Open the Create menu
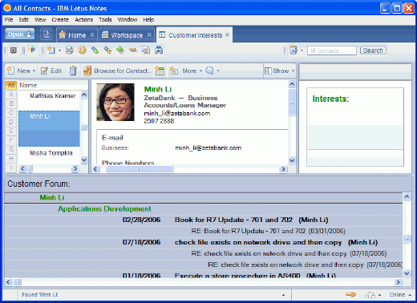Viewport: 417px width, 303px height. (x=60, y=19)
